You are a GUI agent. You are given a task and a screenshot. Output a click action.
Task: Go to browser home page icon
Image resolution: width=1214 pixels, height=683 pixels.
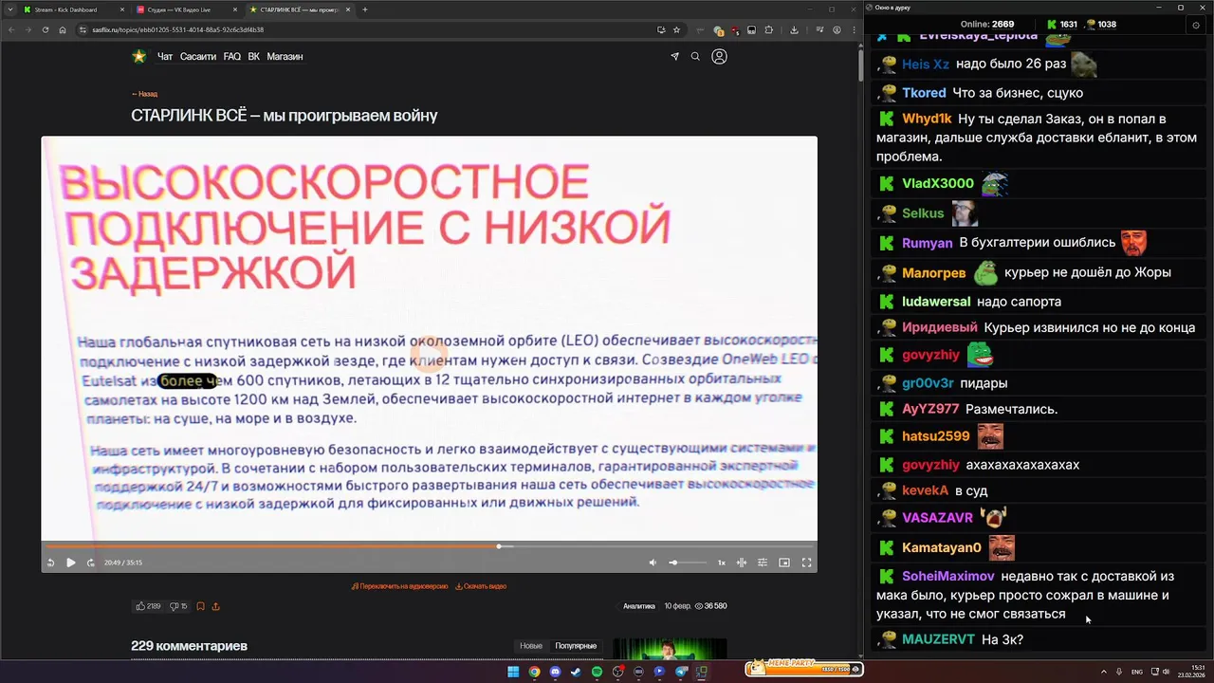tap(63, 29)
